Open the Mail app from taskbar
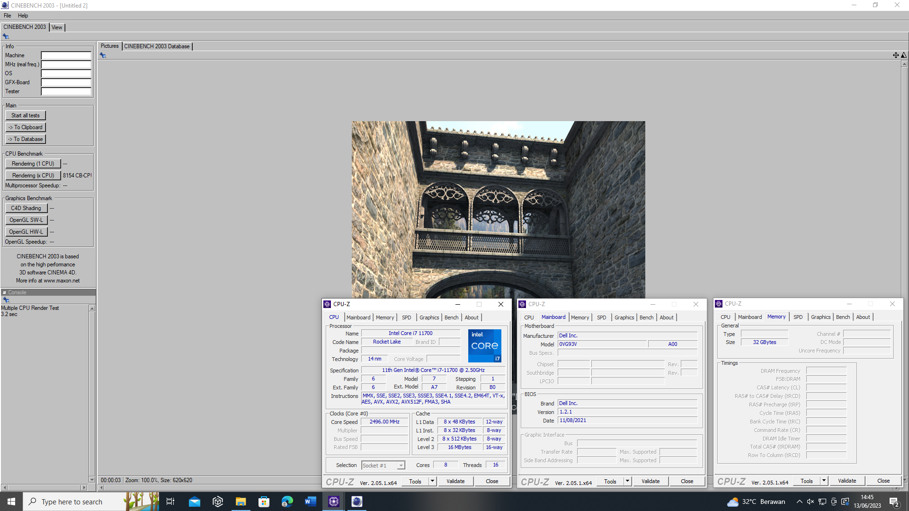The image size is (909, 511). click(x=195, y=502)
